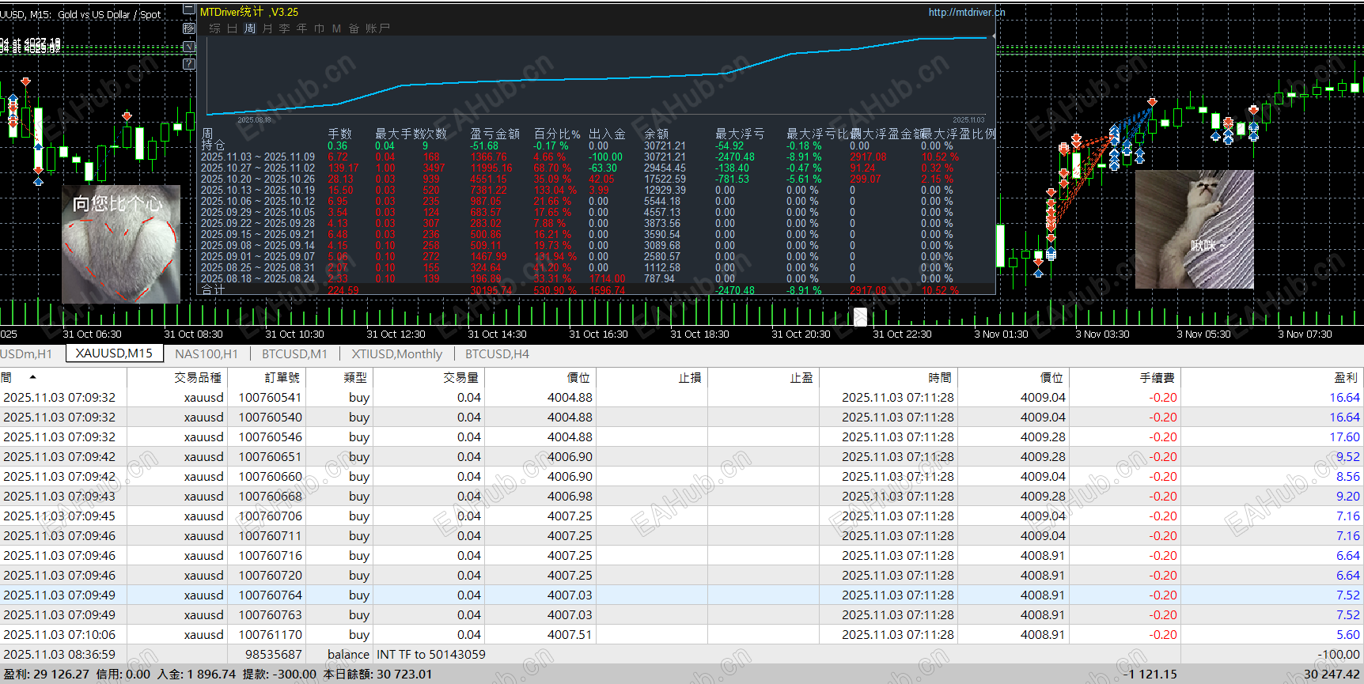Sort by 訂單號 order number header
The height and width of the screenshot is (684, 1364).
point(282,378)
